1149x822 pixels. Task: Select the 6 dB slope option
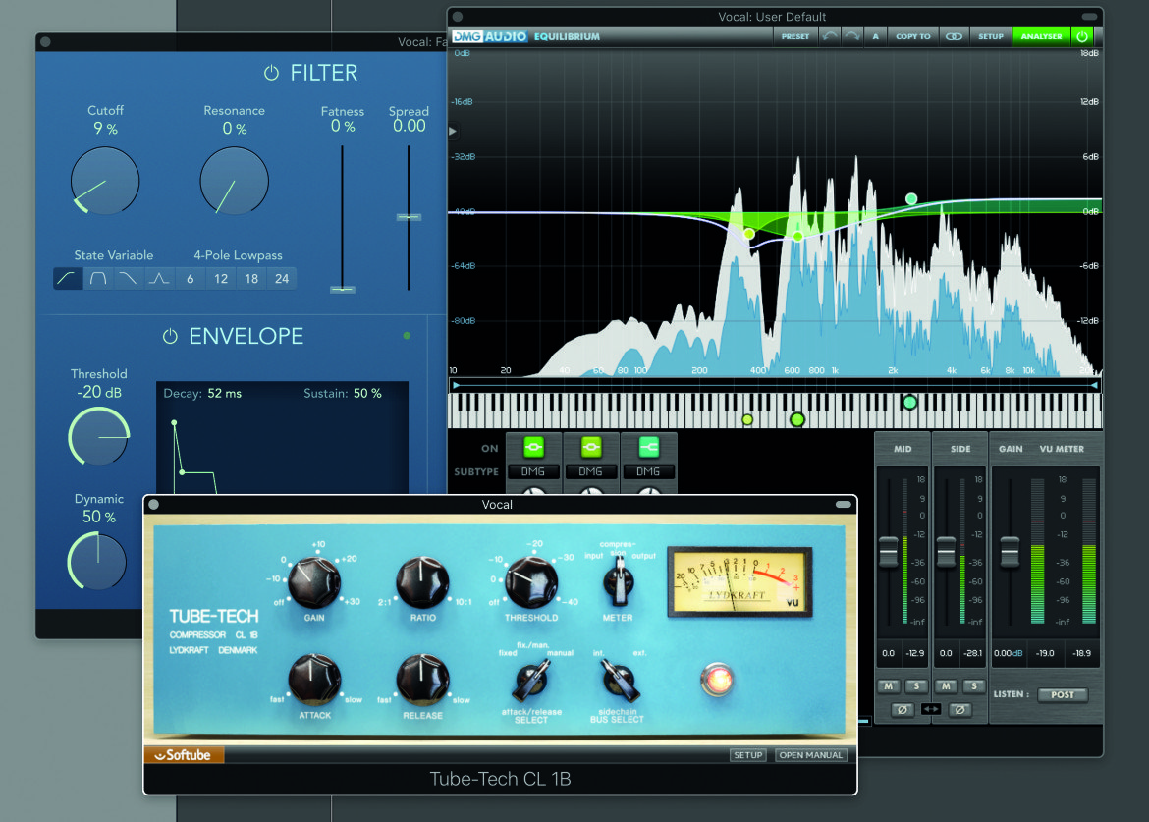191,278
